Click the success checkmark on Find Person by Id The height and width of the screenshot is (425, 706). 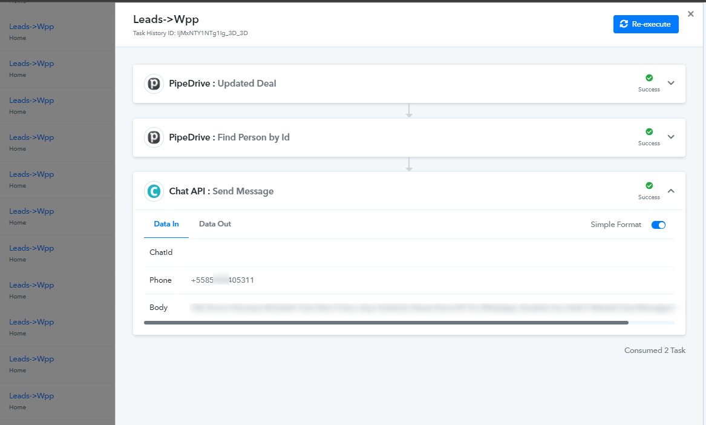click(649, 131)
